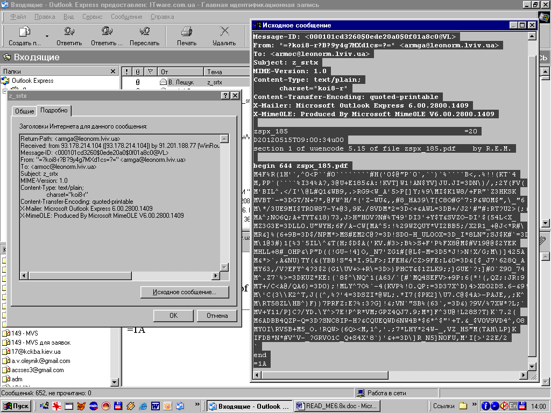This screenshot has height=413, width=551.
Task: Sort by attachment paperclip column header
Action: click(x=138, y=72)
